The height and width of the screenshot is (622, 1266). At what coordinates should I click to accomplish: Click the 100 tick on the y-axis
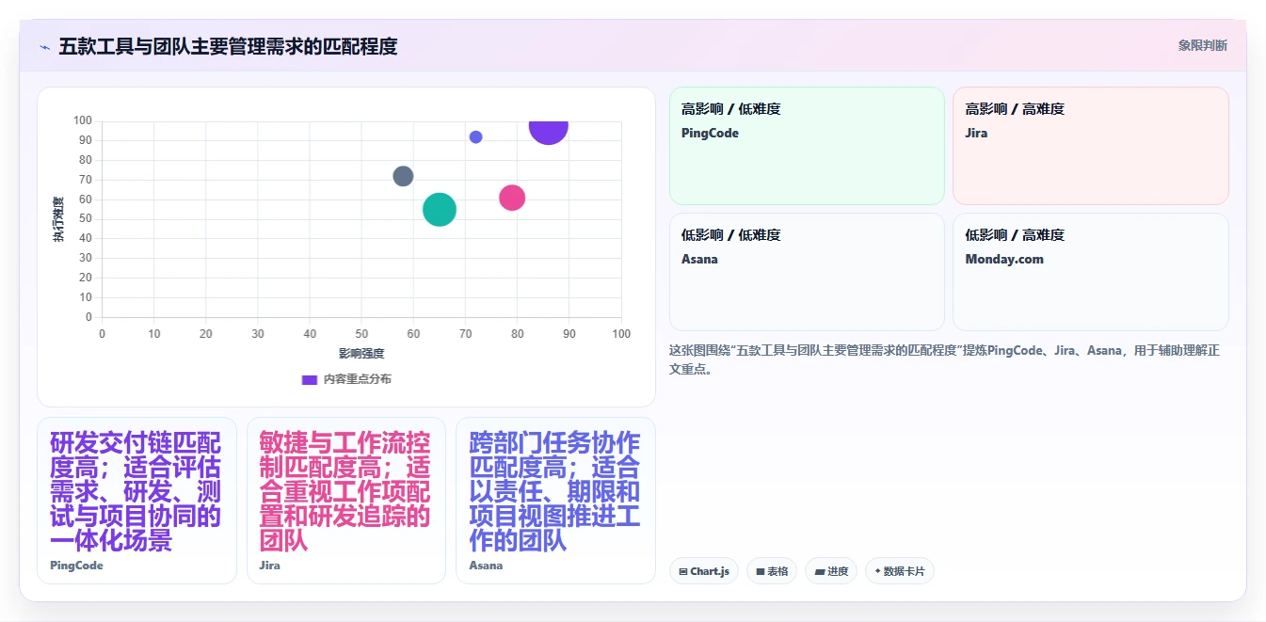pos(83,120)
